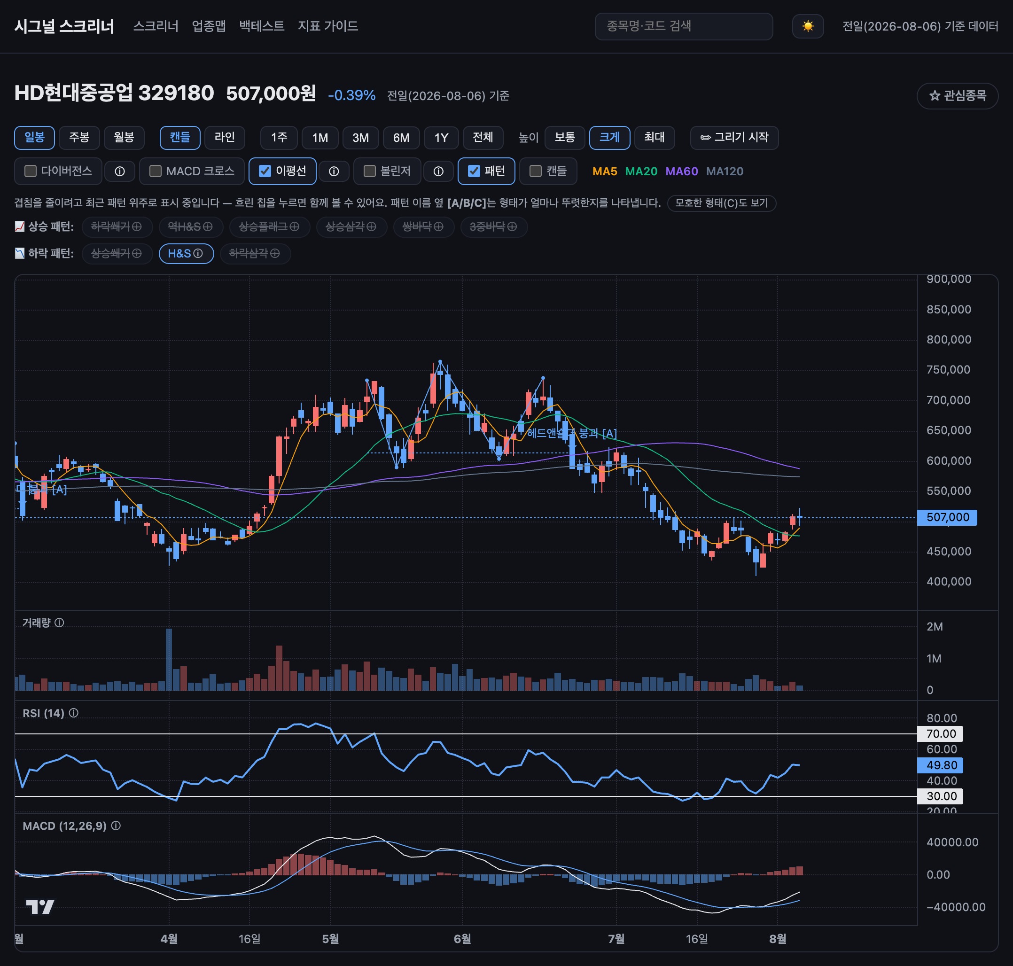Uncheck the 패턴 checkbox
The image size is (1013, 966).
point(474,171)
